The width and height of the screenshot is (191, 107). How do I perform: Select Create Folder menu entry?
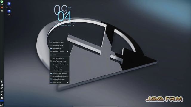click(59, 48)
